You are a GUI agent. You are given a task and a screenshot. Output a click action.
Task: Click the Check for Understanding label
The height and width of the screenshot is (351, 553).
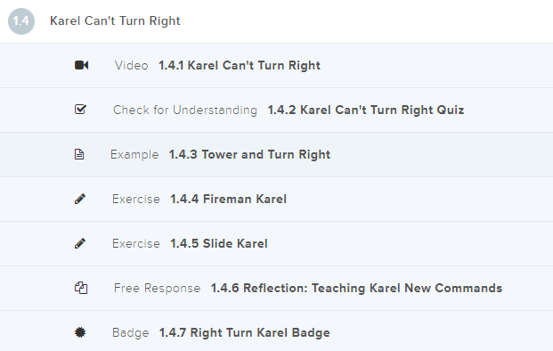[185, 110]
